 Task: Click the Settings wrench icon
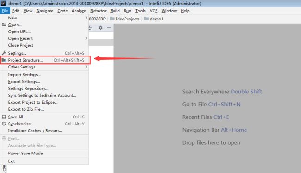(x=4, y=53)
